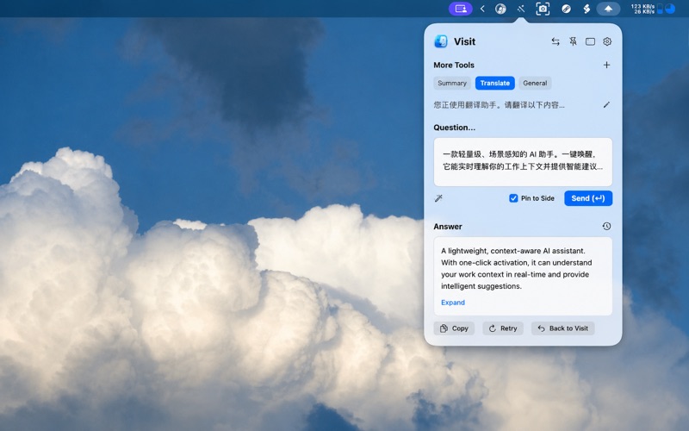Click Back to Visit button
The height and width of the screenshot is (431, 689).
coord(563,328)
